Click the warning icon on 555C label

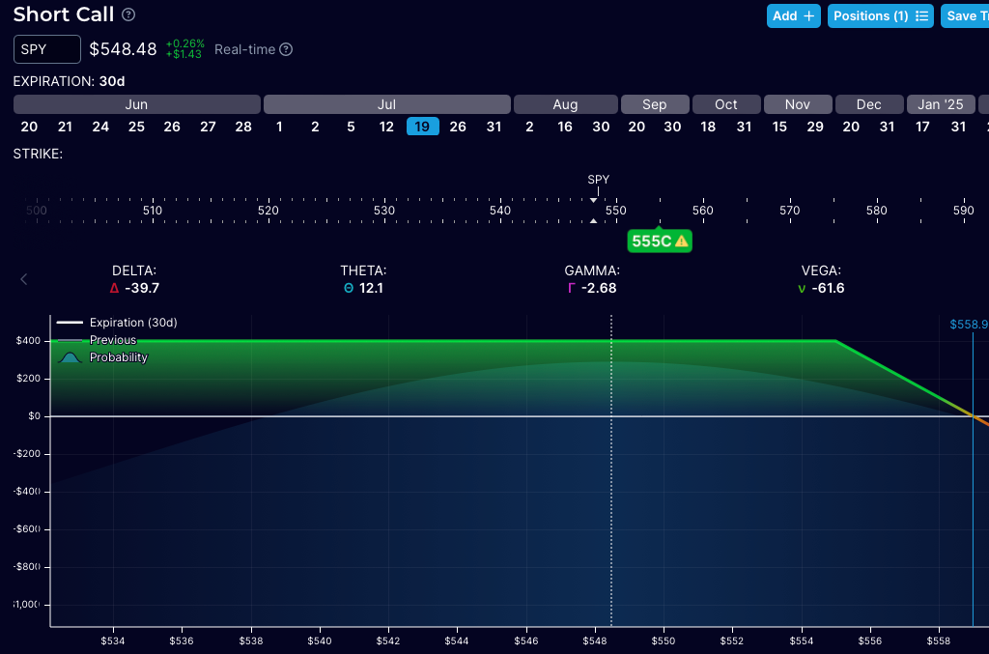click(x=682, y=241)
